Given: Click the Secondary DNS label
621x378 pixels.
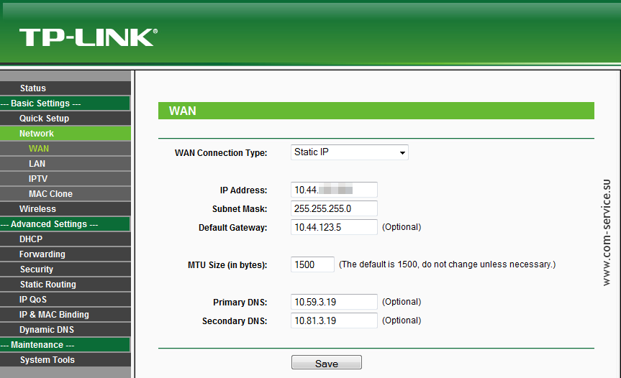Looking at the screenshot, I should click(x=235, y=321).
